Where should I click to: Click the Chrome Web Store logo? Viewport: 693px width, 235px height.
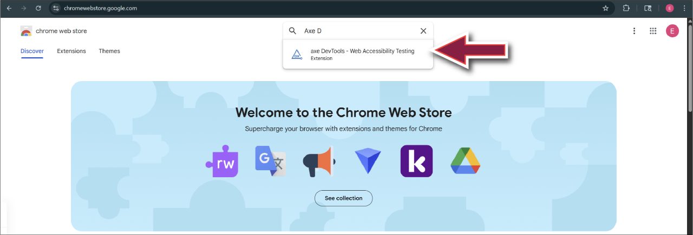coord(26,31)
